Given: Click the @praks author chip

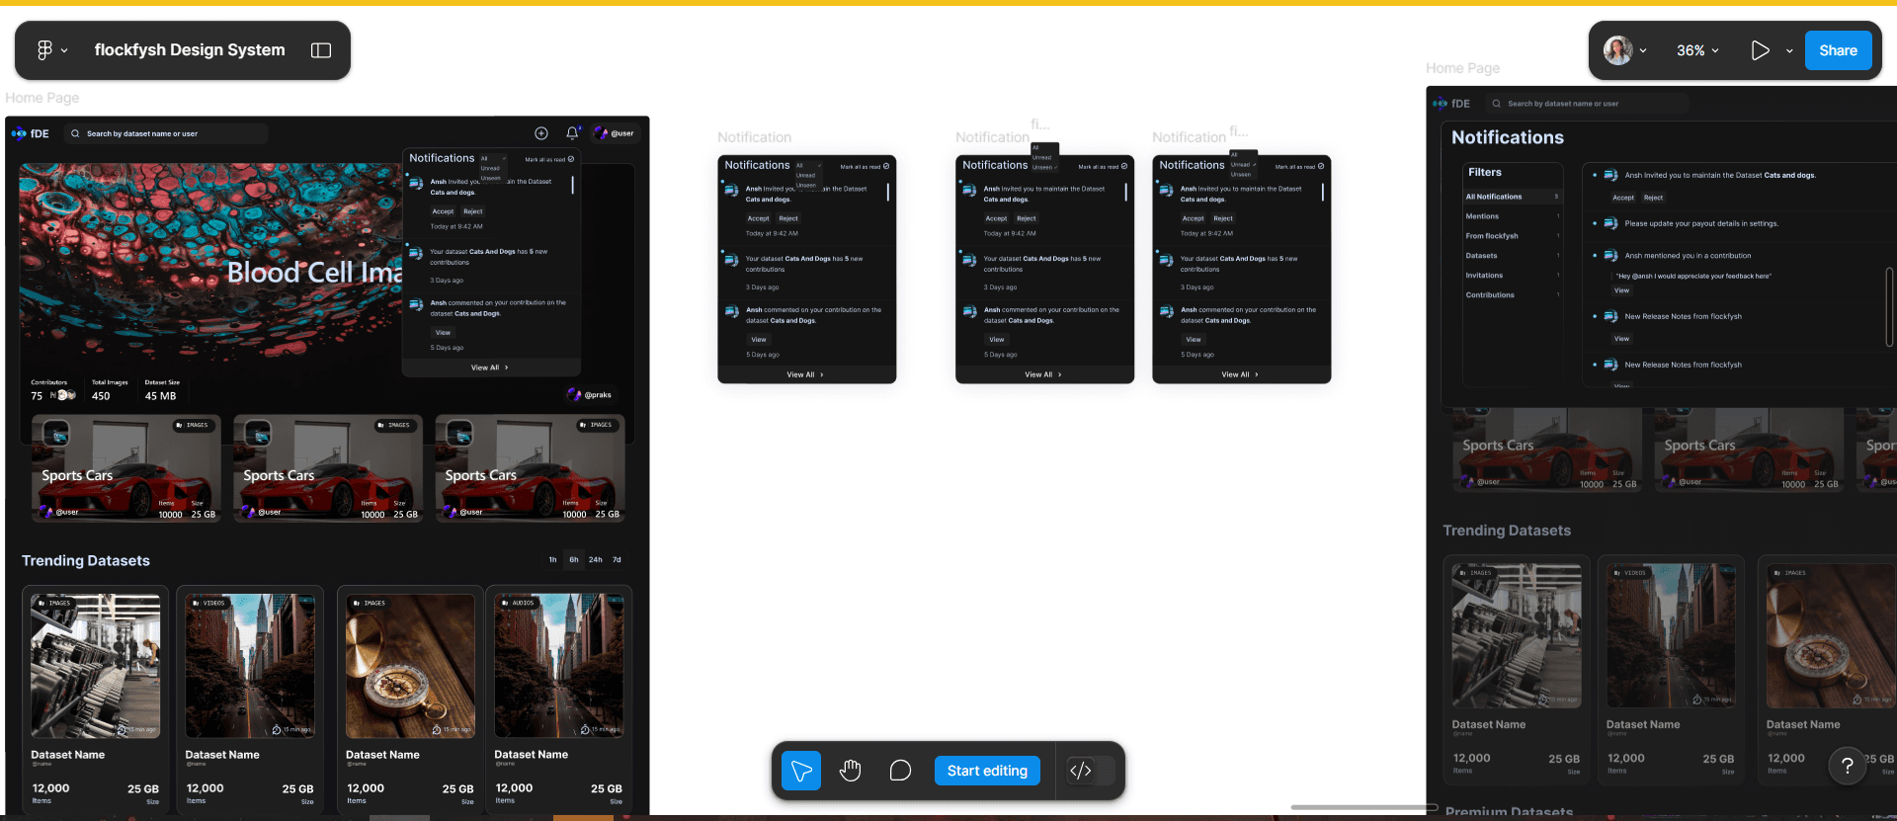Looking at the screenshot, I should pos(590,394).
